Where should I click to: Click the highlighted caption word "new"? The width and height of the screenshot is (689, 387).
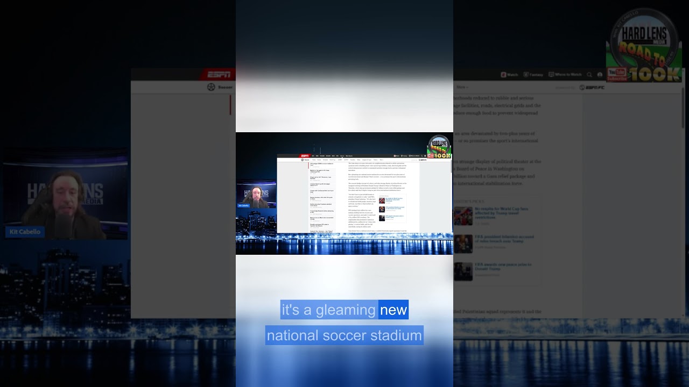393,310
